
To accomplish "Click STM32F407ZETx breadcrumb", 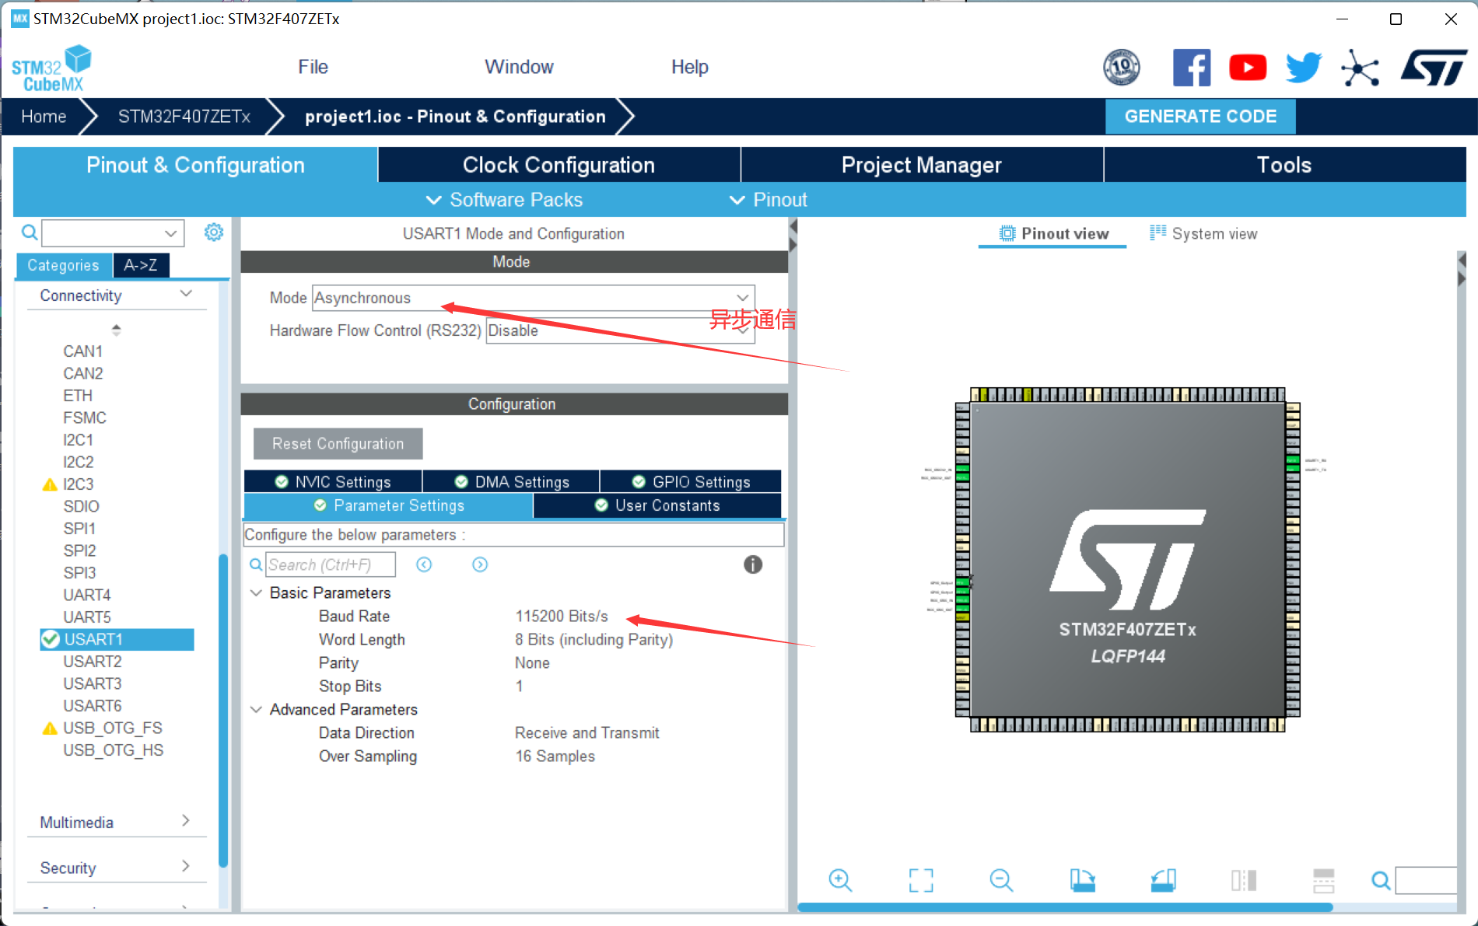I will click(x=184, y=117).
